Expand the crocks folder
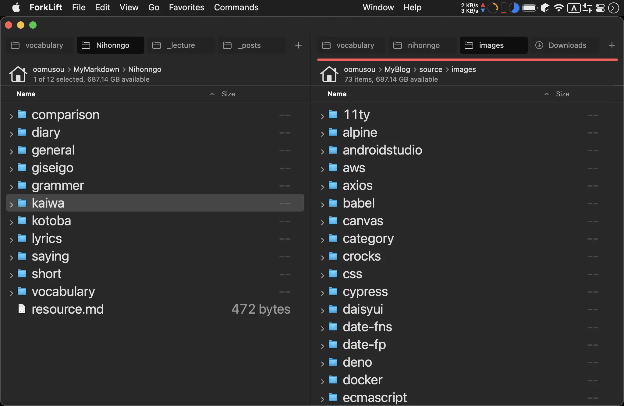 (322, 257)
